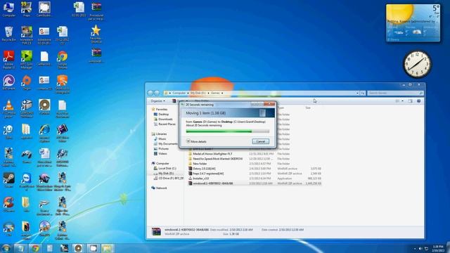Select the New folder row
This screenshot has width=450, height=253.
pos(255,164)
